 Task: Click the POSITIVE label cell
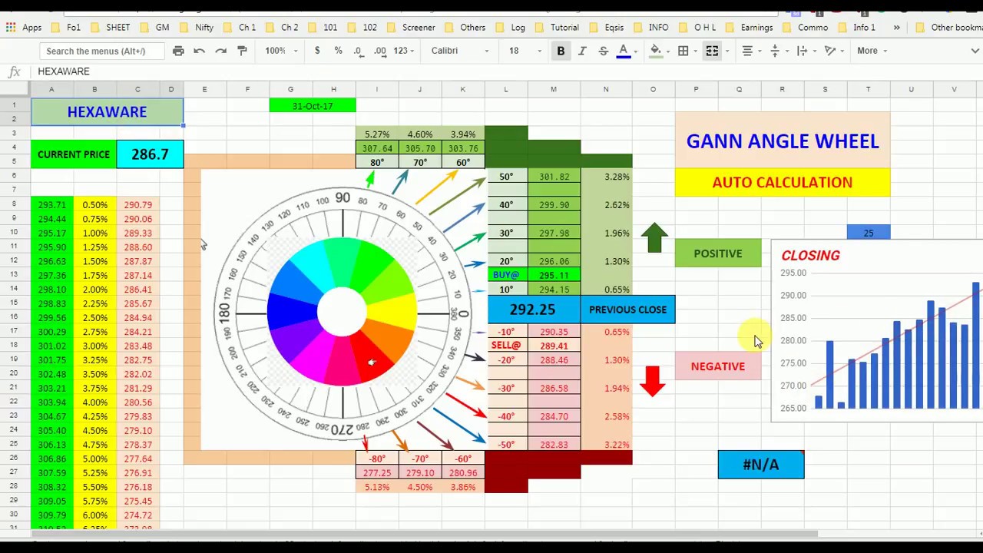(x=718, y=253)
